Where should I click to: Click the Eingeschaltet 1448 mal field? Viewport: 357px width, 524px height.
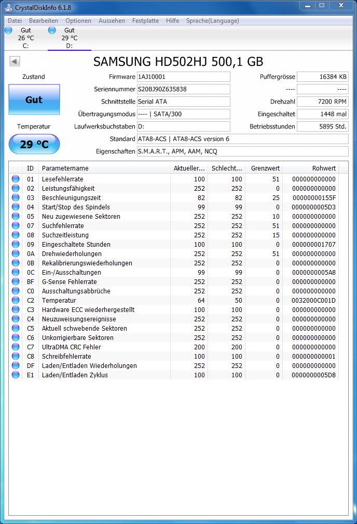323,114
